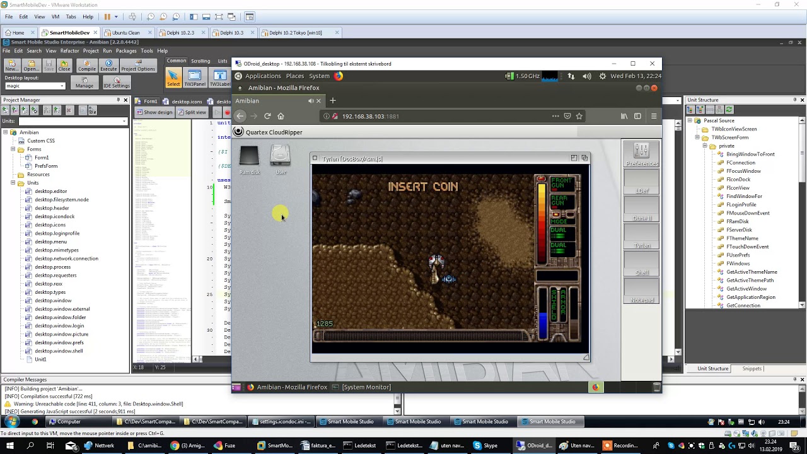Mute the Amibian tab audio
The height and width of the screenshot is (454, 807).
point(310,101)
